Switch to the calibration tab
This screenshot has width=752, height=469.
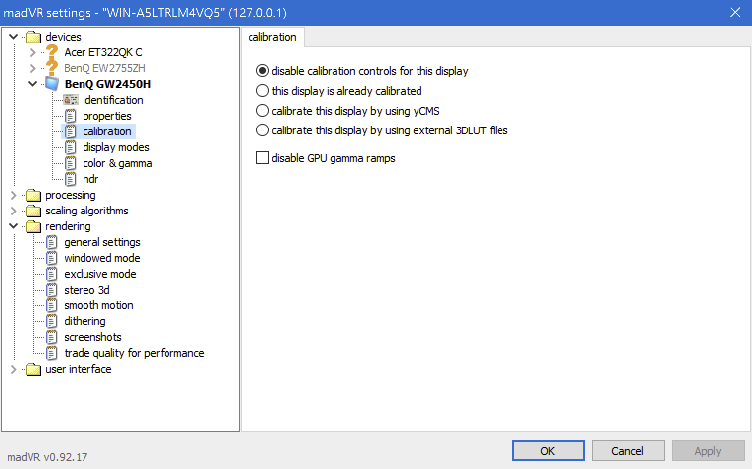point(272,37)
